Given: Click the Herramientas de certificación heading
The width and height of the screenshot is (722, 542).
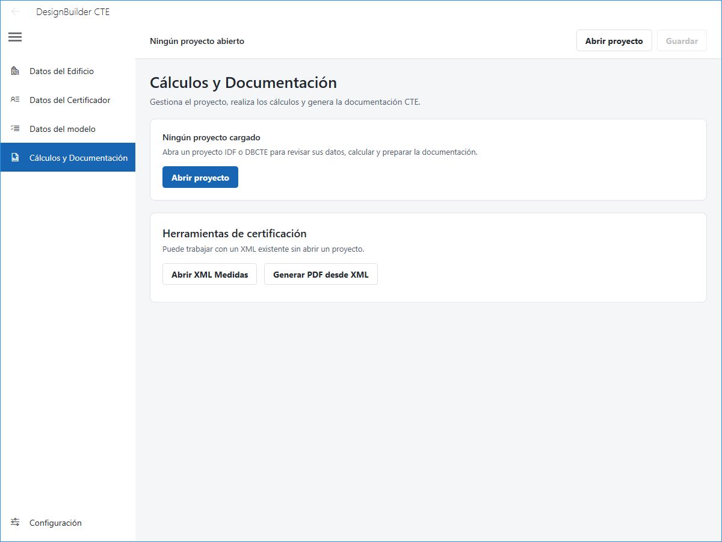Looking at the screenshot, I should (x=235, y=234).
